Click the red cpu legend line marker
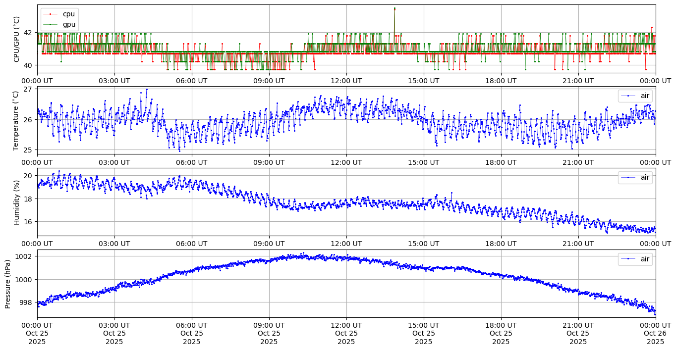 pyautogui.click(x=52, y=14)
